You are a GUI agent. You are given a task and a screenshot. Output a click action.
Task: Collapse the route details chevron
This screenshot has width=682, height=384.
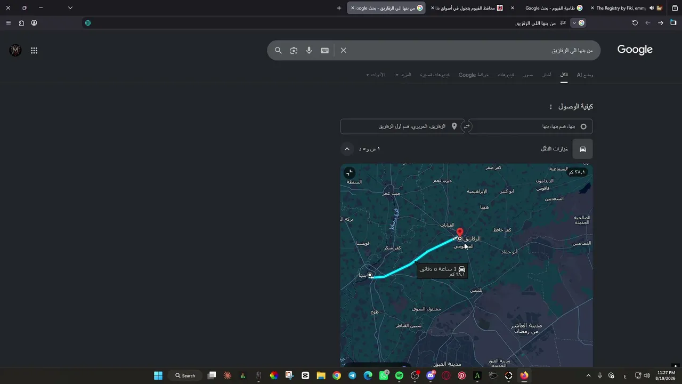[347, 149]
